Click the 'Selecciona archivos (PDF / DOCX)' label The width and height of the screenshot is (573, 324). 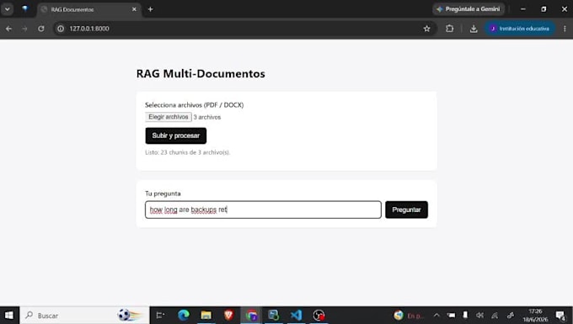click(195, 105)
